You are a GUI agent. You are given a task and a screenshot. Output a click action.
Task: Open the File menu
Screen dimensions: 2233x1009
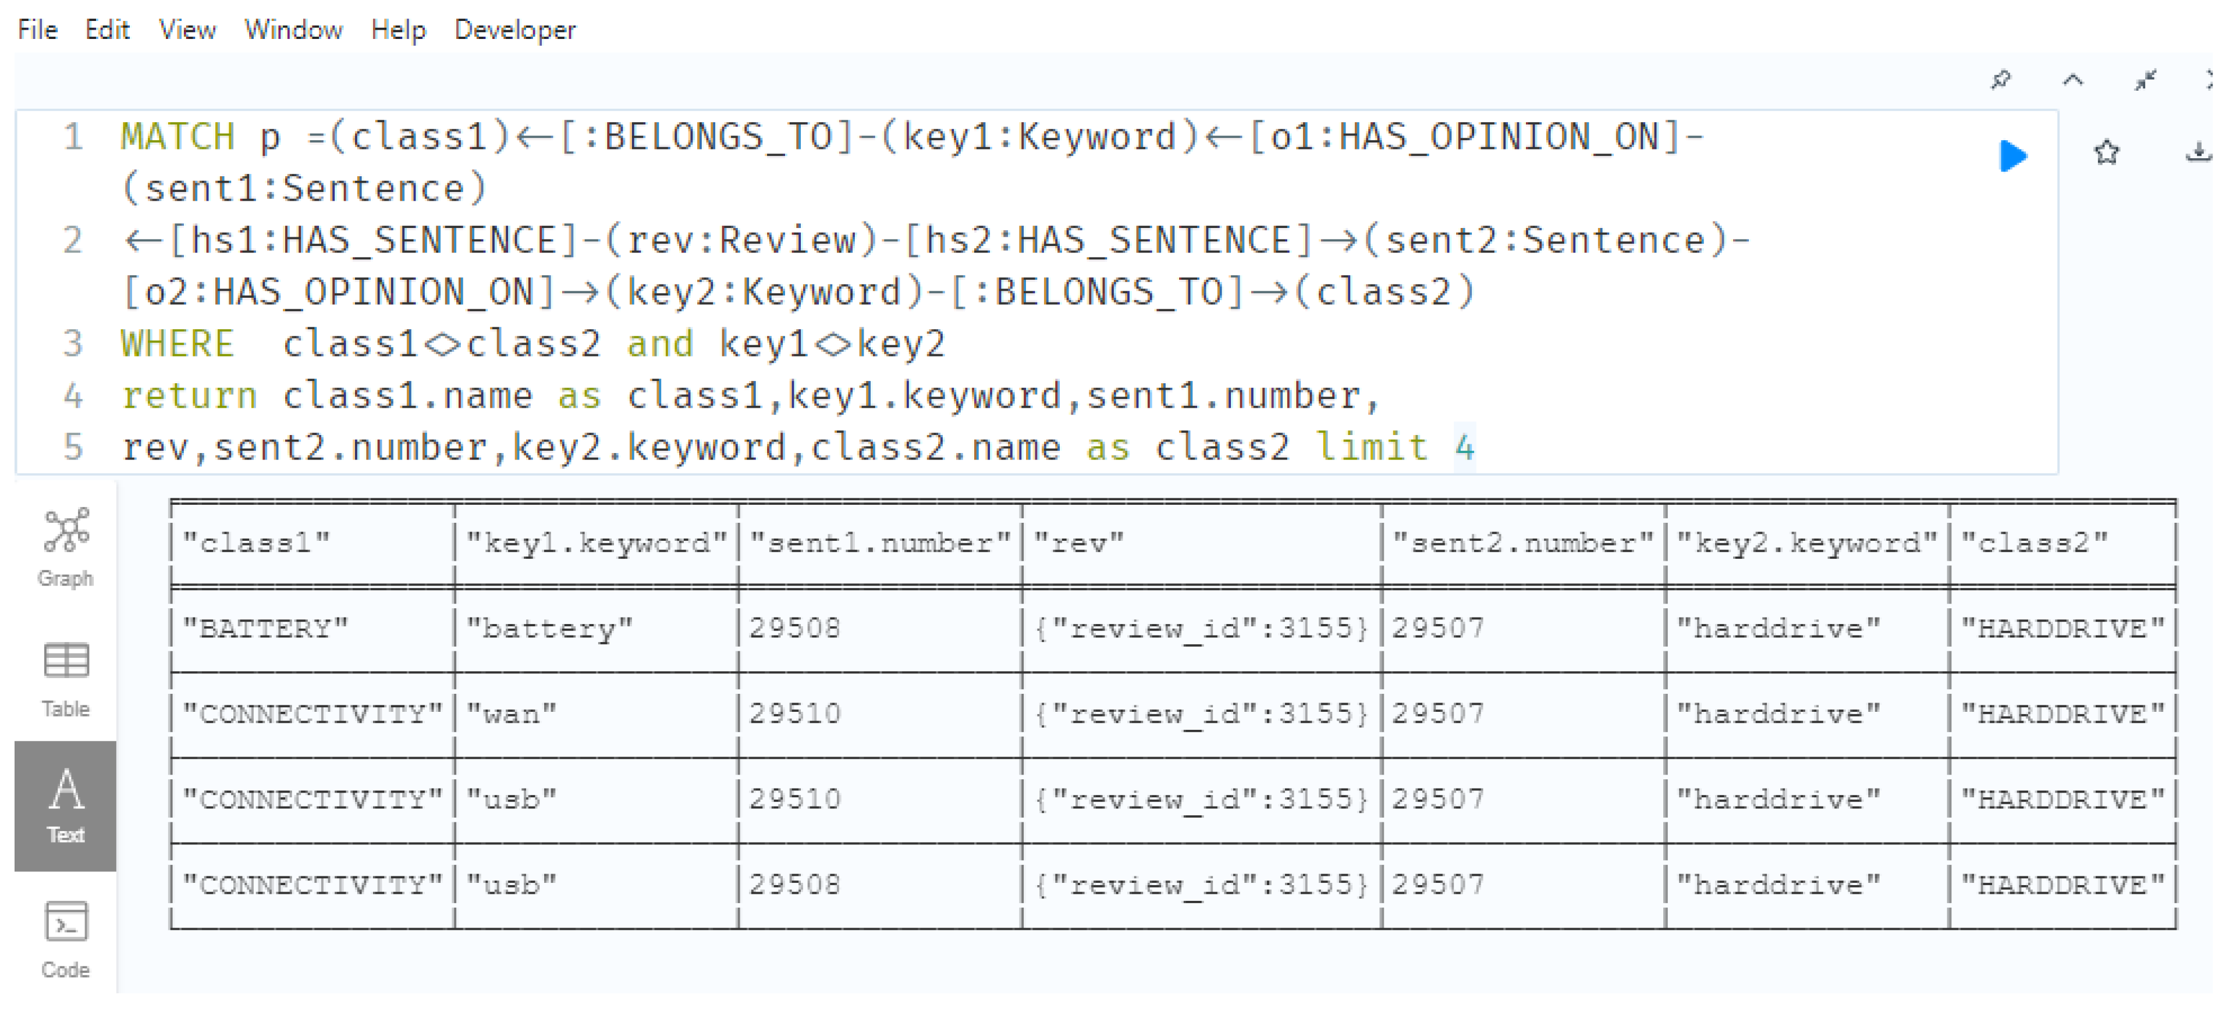tap(37, 30)
